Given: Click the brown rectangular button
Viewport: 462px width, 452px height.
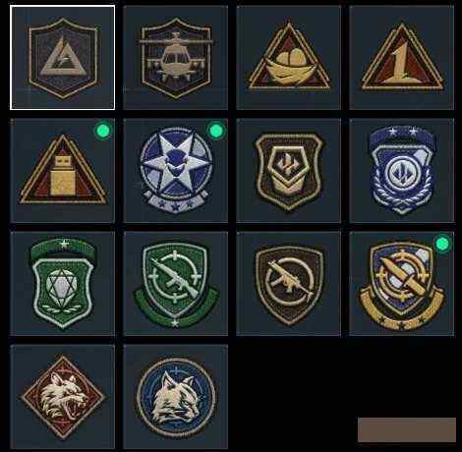Looking at the screenshot, I should pos(407,429).
